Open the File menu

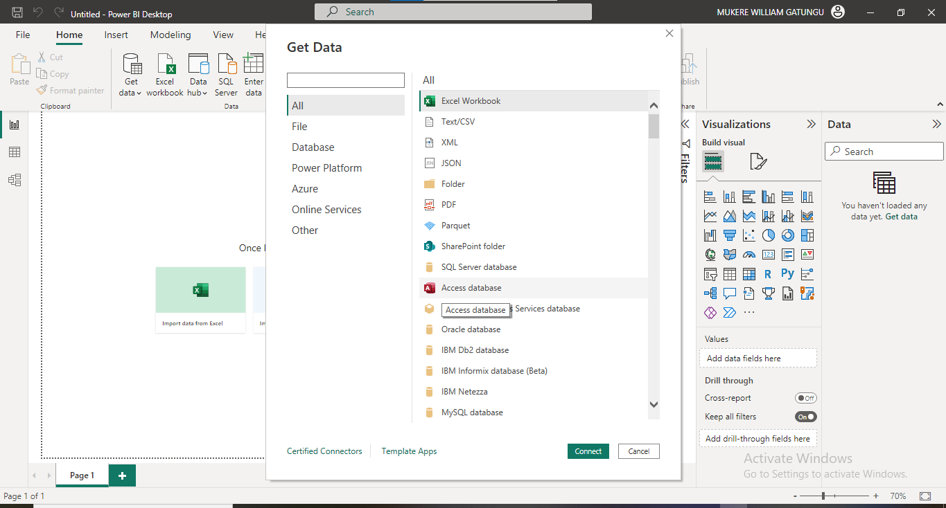23,35
